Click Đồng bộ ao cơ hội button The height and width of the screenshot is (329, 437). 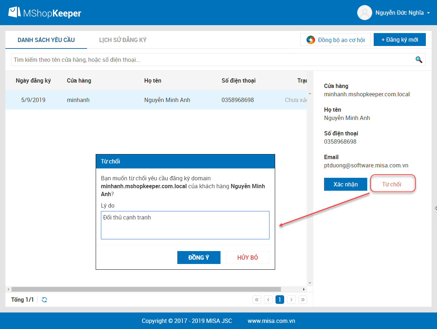click(x=336, y=40)
